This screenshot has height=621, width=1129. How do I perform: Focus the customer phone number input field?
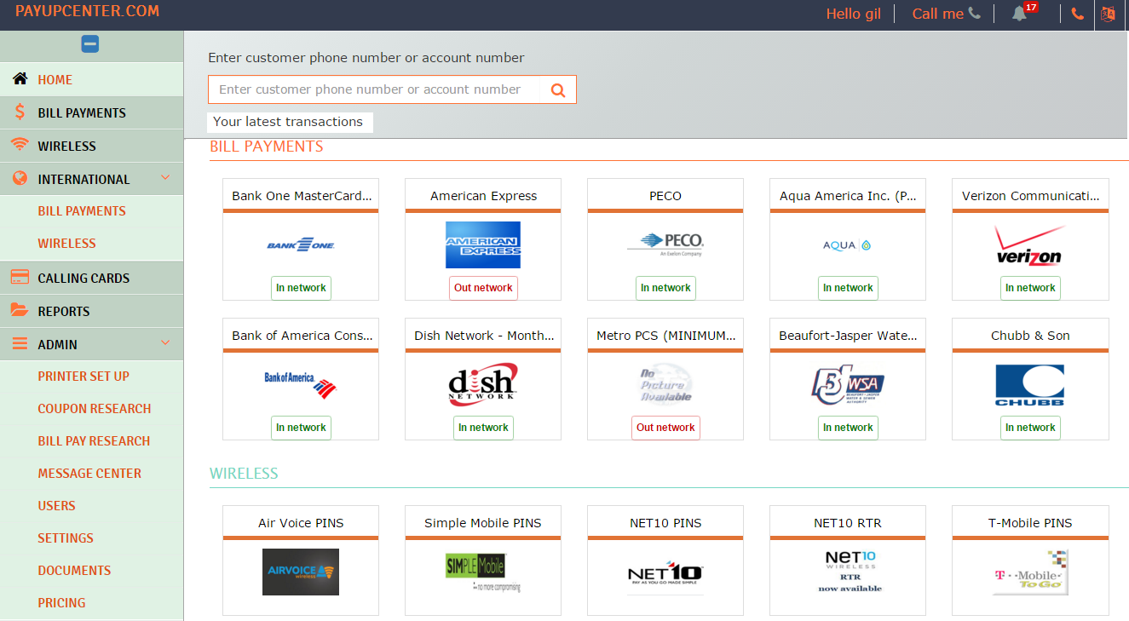coord(374,89)
